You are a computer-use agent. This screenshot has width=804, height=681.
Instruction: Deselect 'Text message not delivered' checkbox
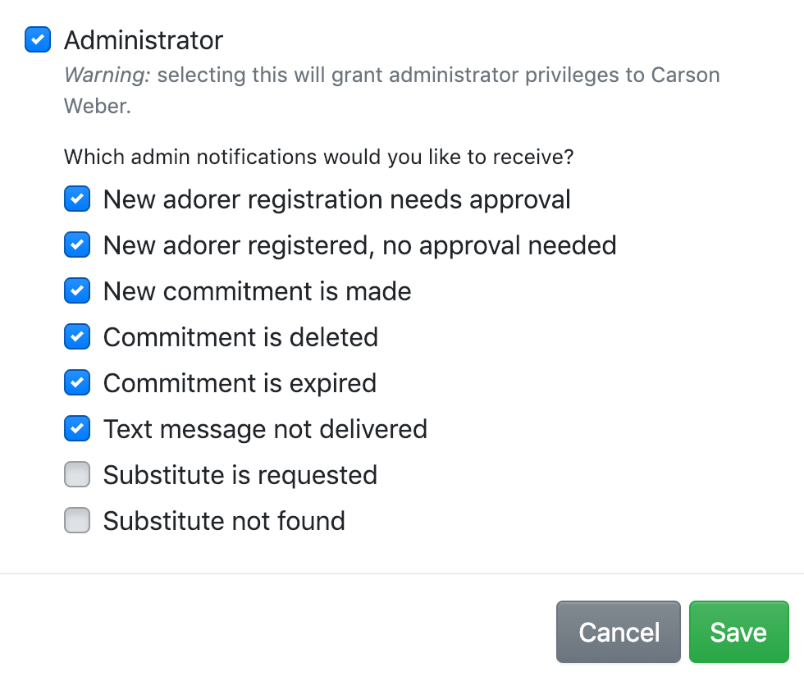pyautogui.click(x=77, y=429)
